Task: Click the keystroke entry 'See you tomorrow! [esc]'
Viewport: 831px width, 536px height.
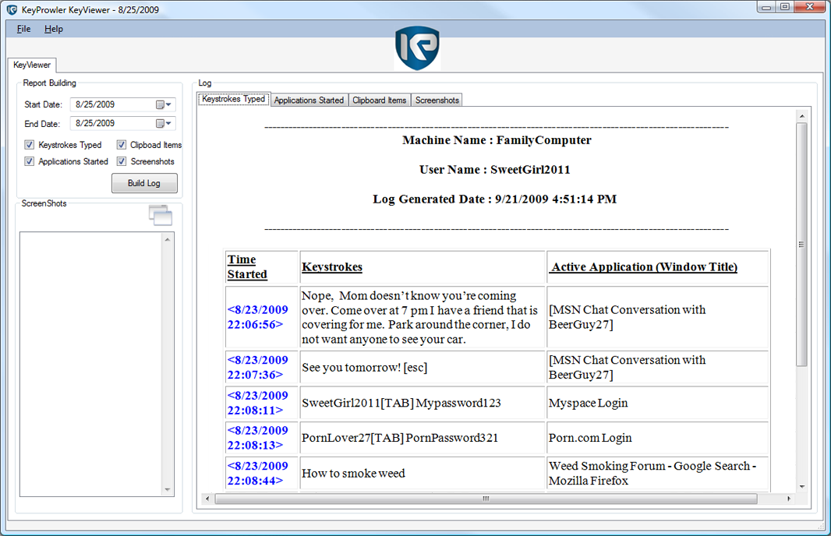Action: click(364, 367)
